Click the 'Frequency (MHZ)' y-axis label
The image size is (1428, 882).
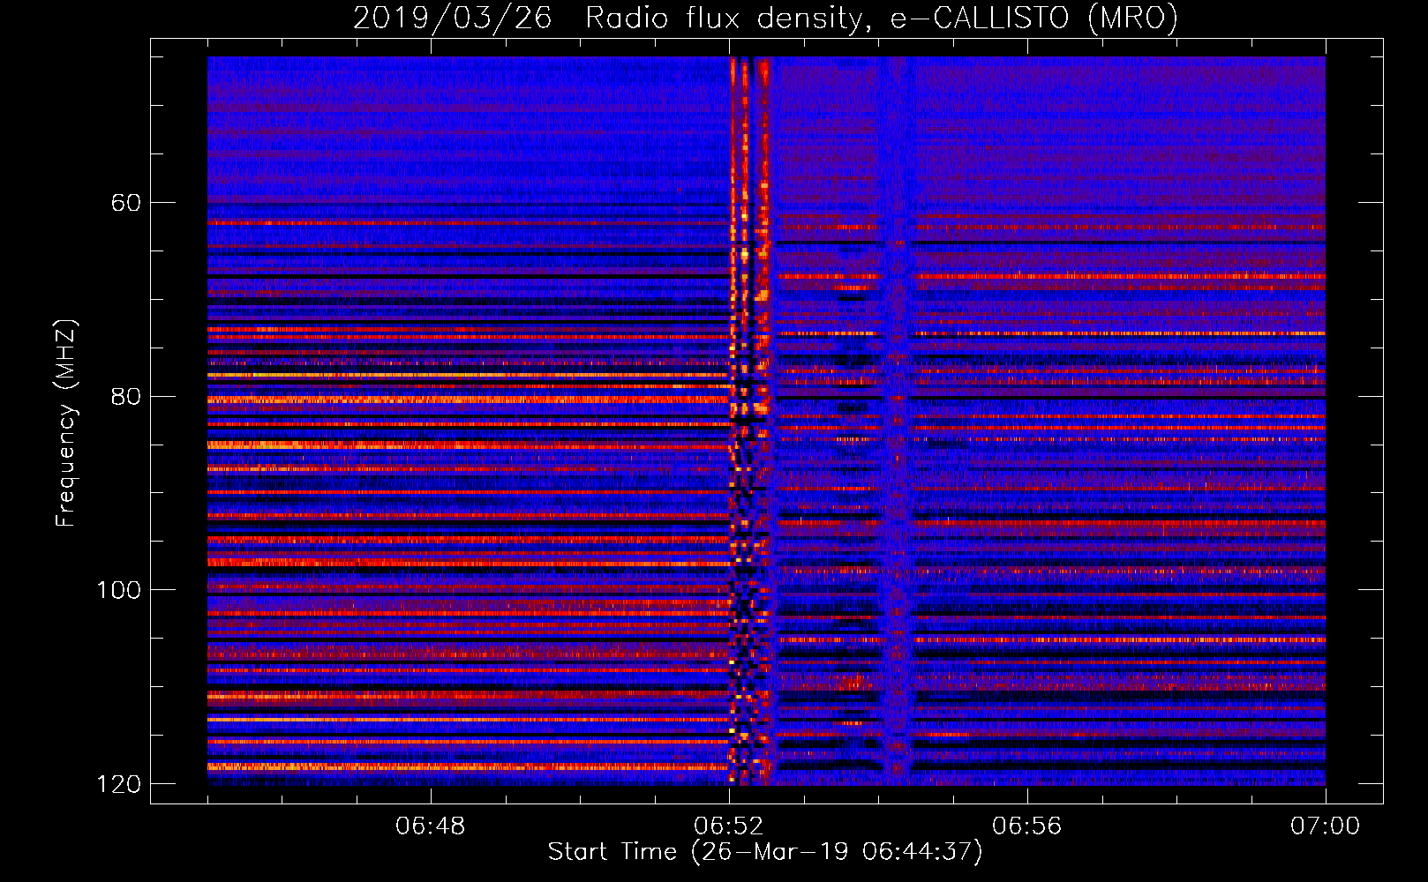coord(66,423)
